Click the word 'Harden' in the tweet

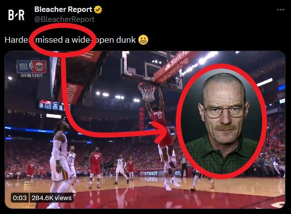(17, 40)
